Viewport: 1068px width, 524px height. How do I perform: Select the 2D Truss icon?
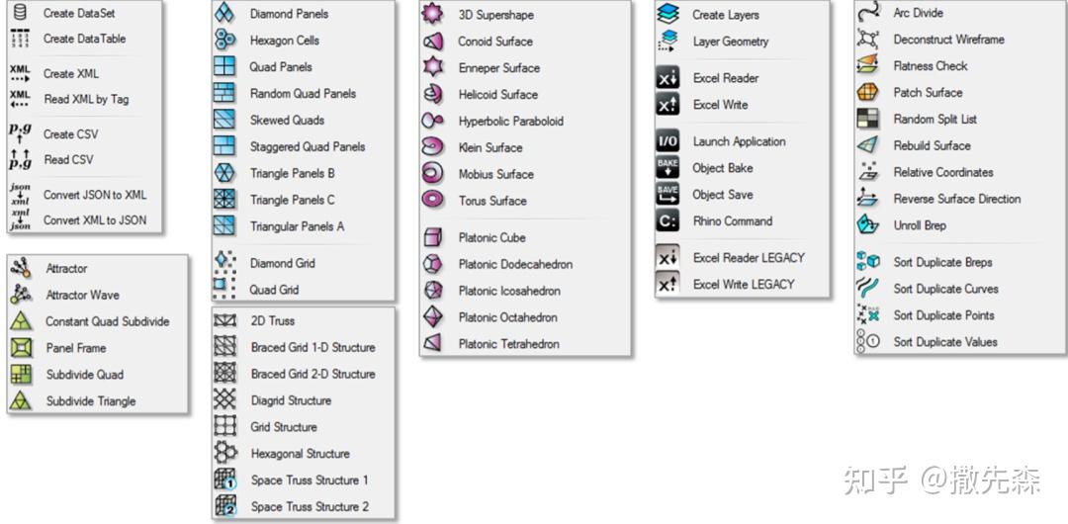coord(225,321)
